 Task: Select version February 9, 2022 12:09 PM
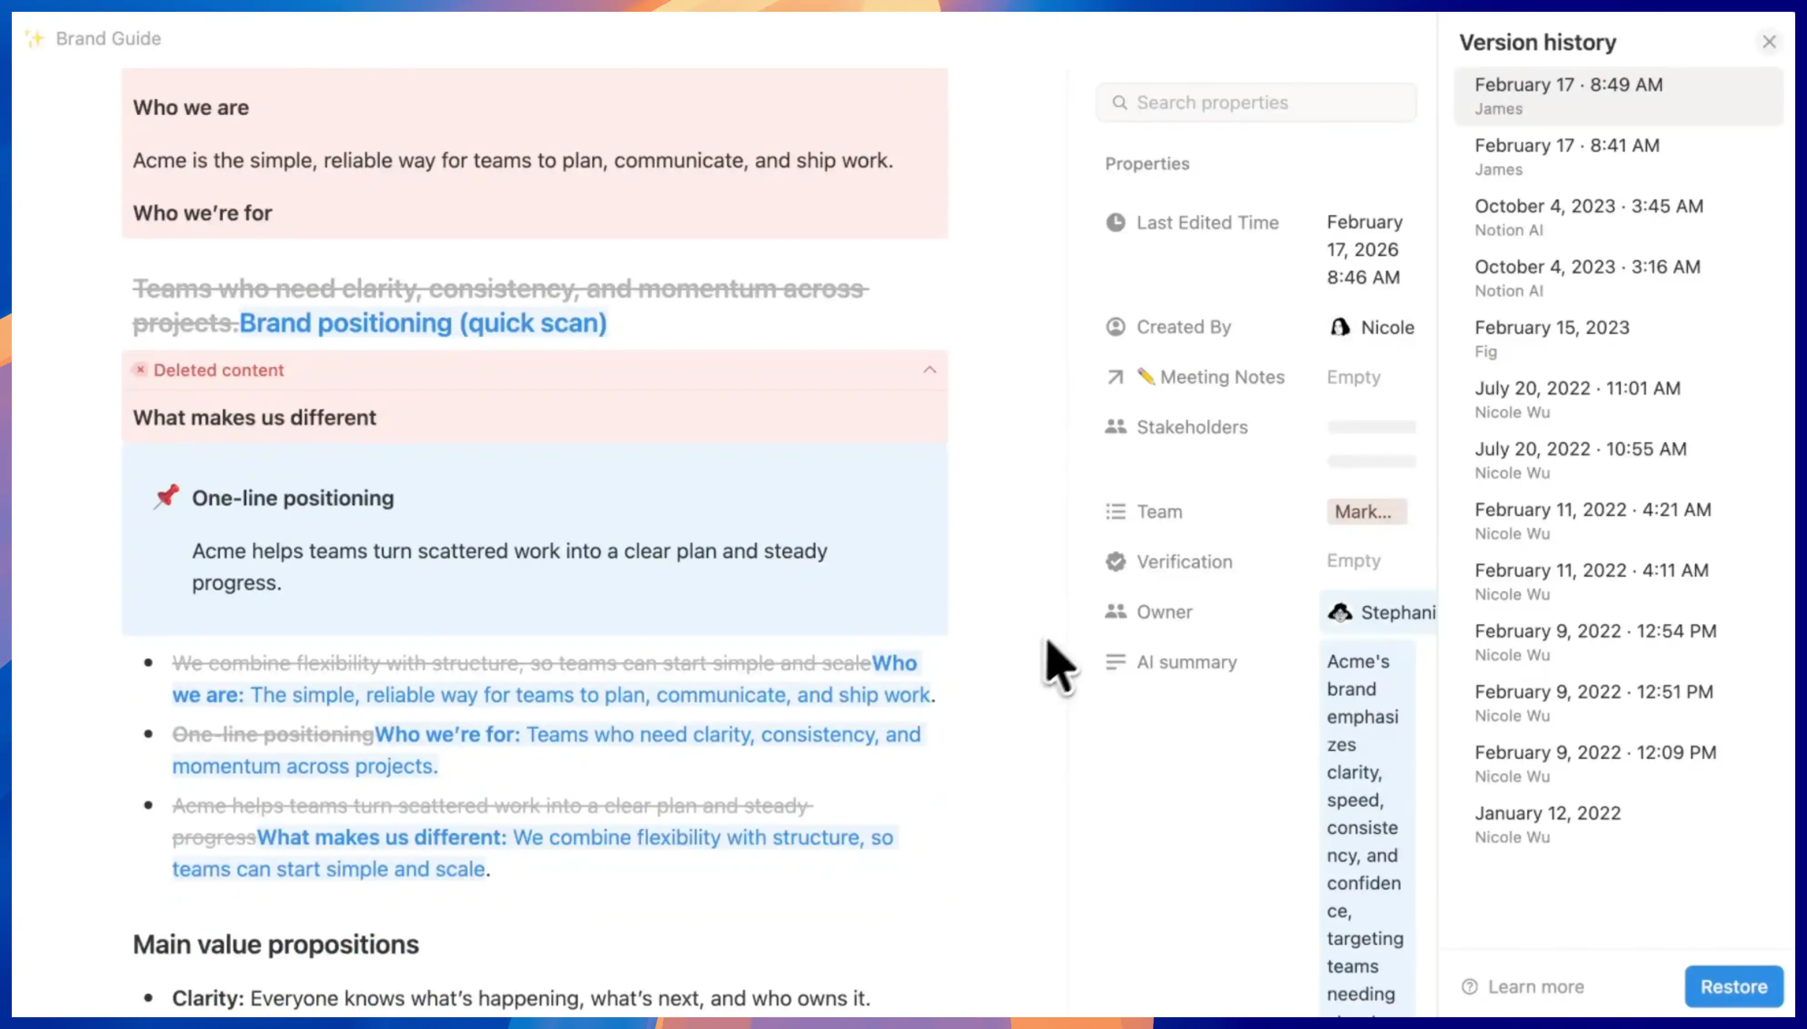[x=1618, y=764]
